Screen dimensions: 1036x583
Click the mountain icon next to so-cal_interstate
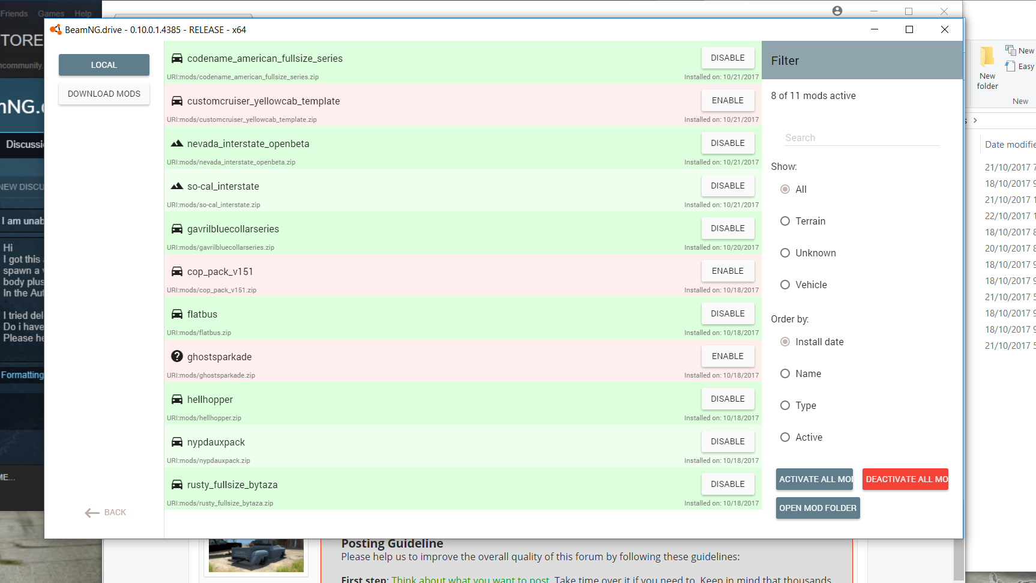[177, 186]
